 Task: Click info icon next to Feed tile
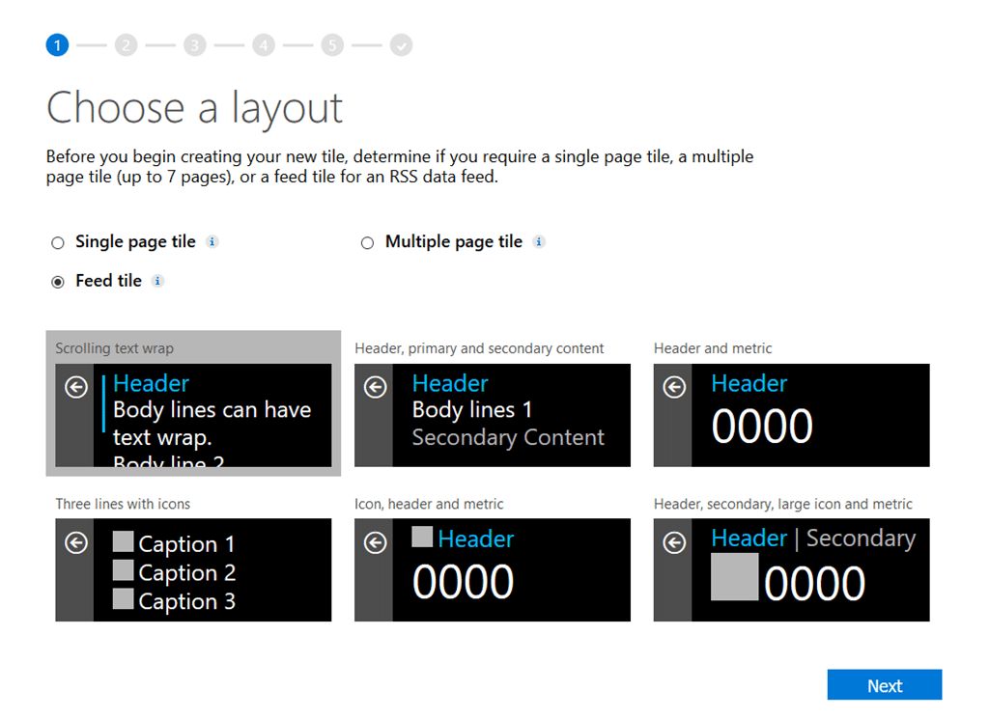pyautogui.click(x=158, y=281)
